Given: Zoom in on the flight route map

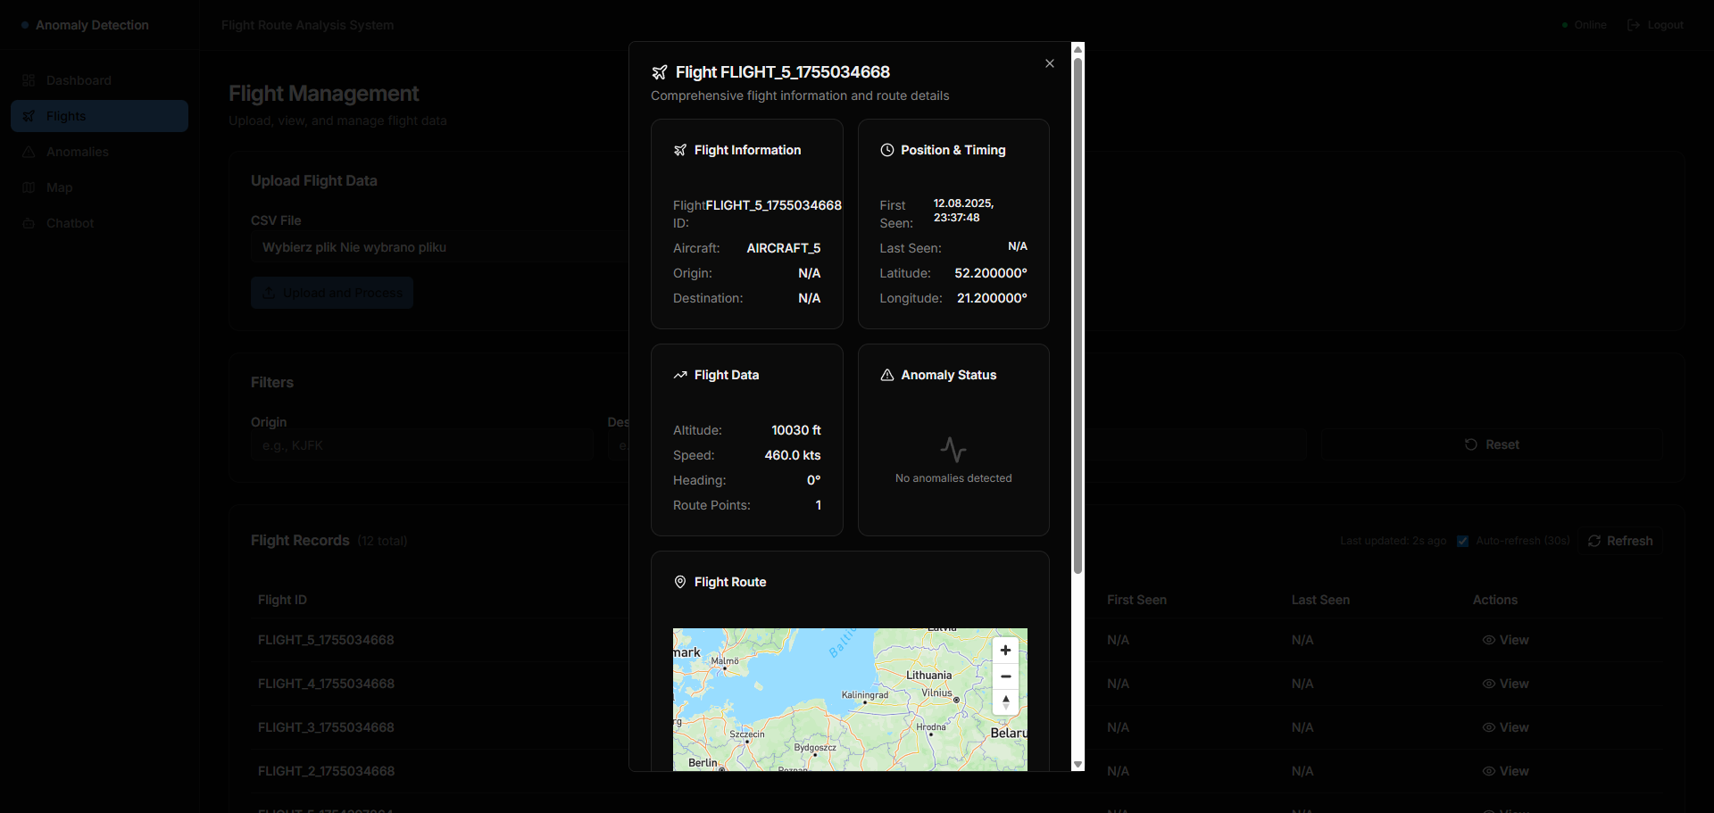Looking at the screenshot, I should (x=1006, y=651).
